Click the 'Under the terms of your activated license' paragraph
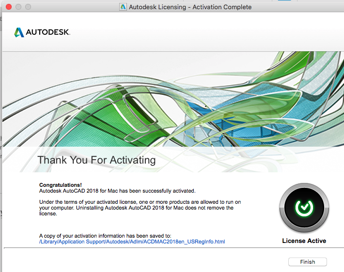The height and width of the screenshot is (272, 344). (x=140, y=208)
